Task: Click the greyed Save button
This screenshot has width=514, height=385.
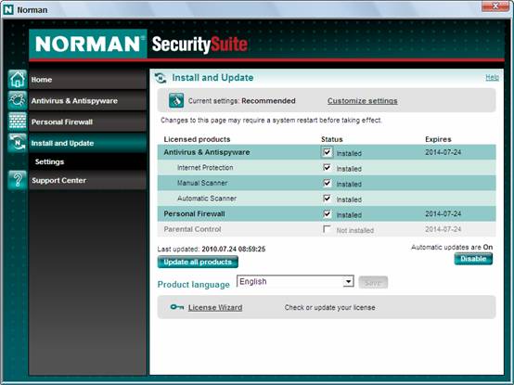Action: [373, 282]
